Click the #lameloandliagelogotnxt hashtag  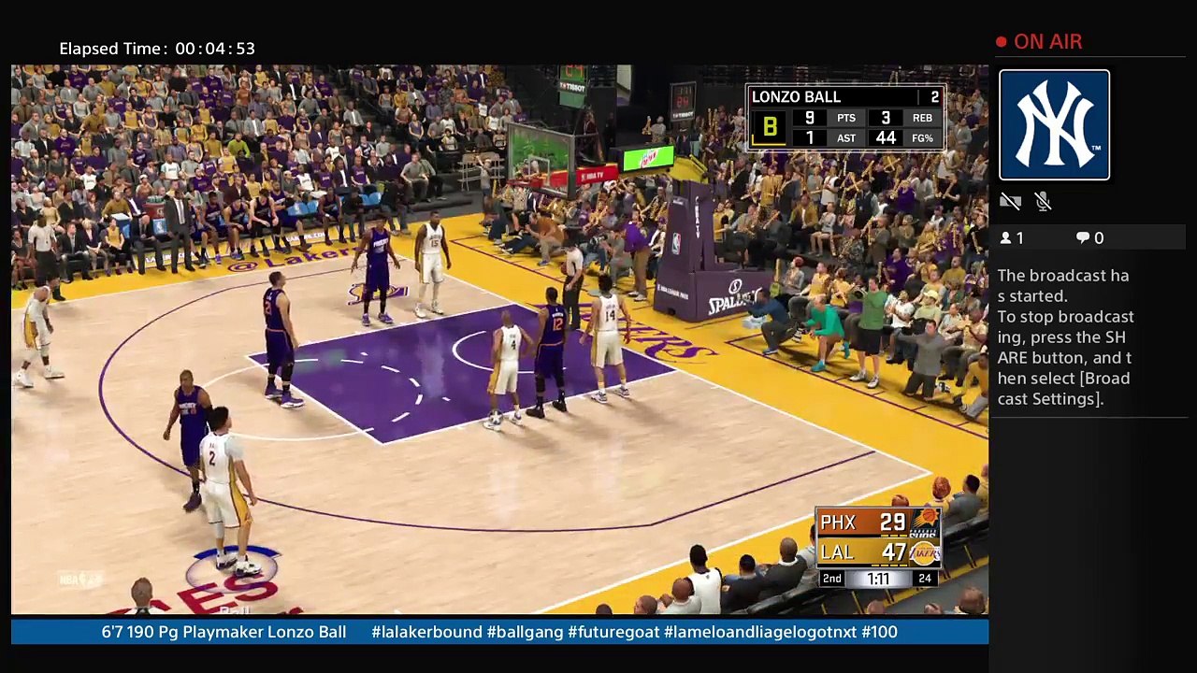(x=760, y=632)
